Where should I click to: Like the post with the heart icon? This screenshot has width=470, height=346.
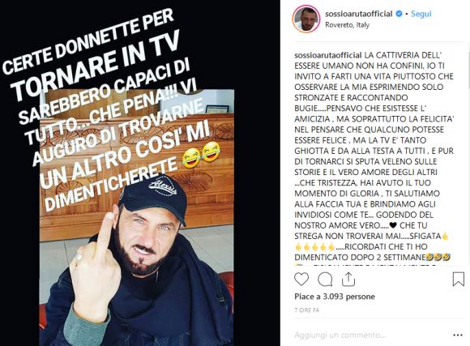[x=301, y=279]
